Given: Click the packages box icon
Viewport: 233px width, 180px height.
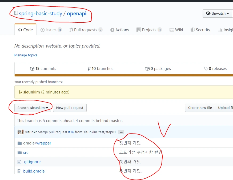Looking at the screenshot, I should point(147,69).
